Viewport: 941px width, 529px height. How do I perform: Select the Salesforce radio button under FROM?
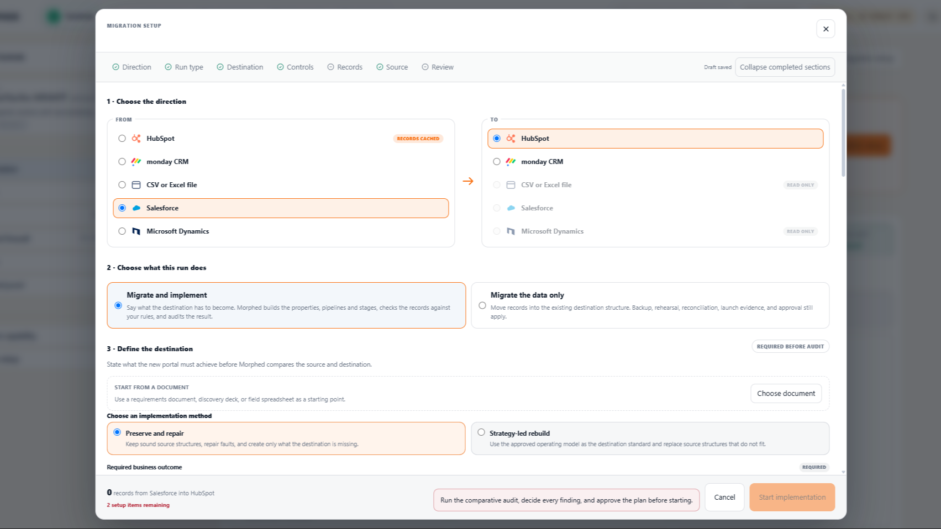coord(122,208)
